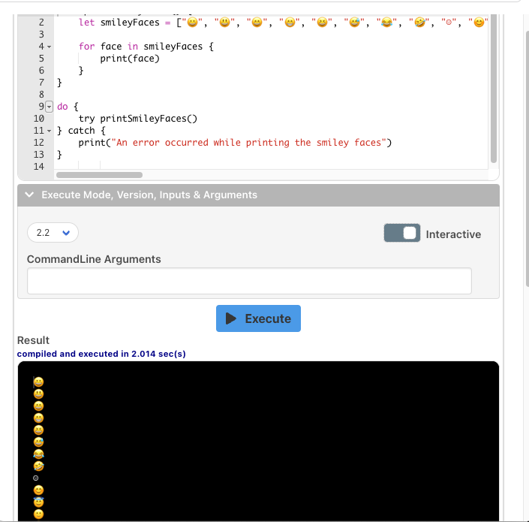Viewport: 529px width, 522px height.
Task: Click the CommandLine Arguments input field
Action: click(249, 281)
